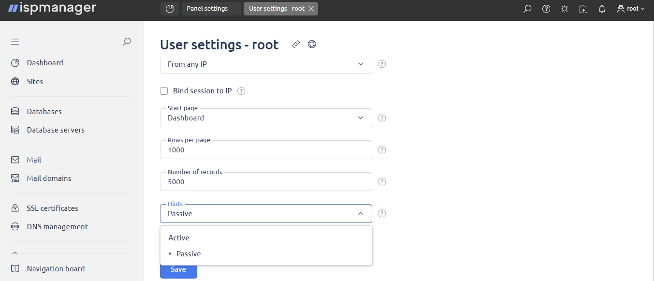Copy the page link icon next to the title

(296, 44)
